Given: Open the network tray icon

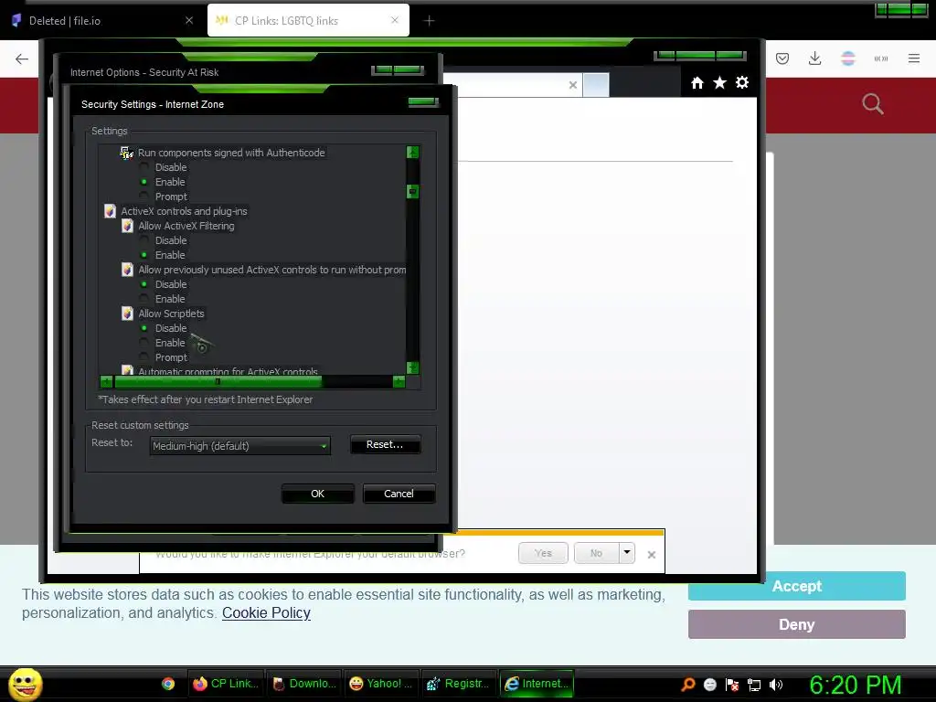Looking at the screenshot, I should [754, 685].
